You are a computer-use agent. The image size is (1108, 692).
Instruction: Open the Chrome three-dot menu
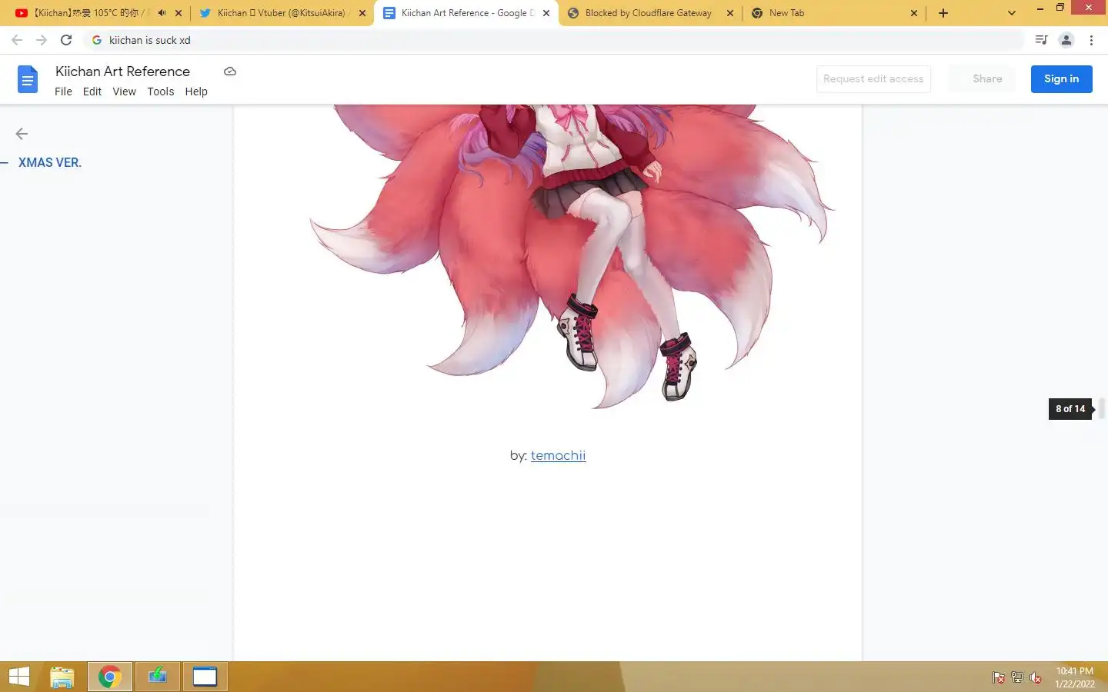pyautogui.click(x=1091, y=40)
